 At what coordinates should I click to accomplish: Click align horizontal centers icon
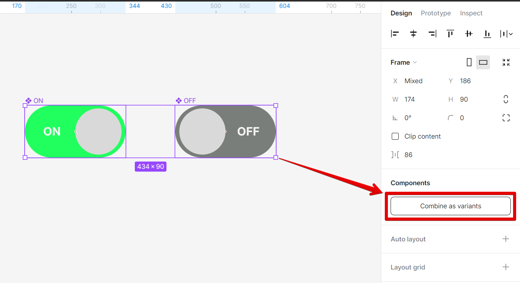click(413, 34)
